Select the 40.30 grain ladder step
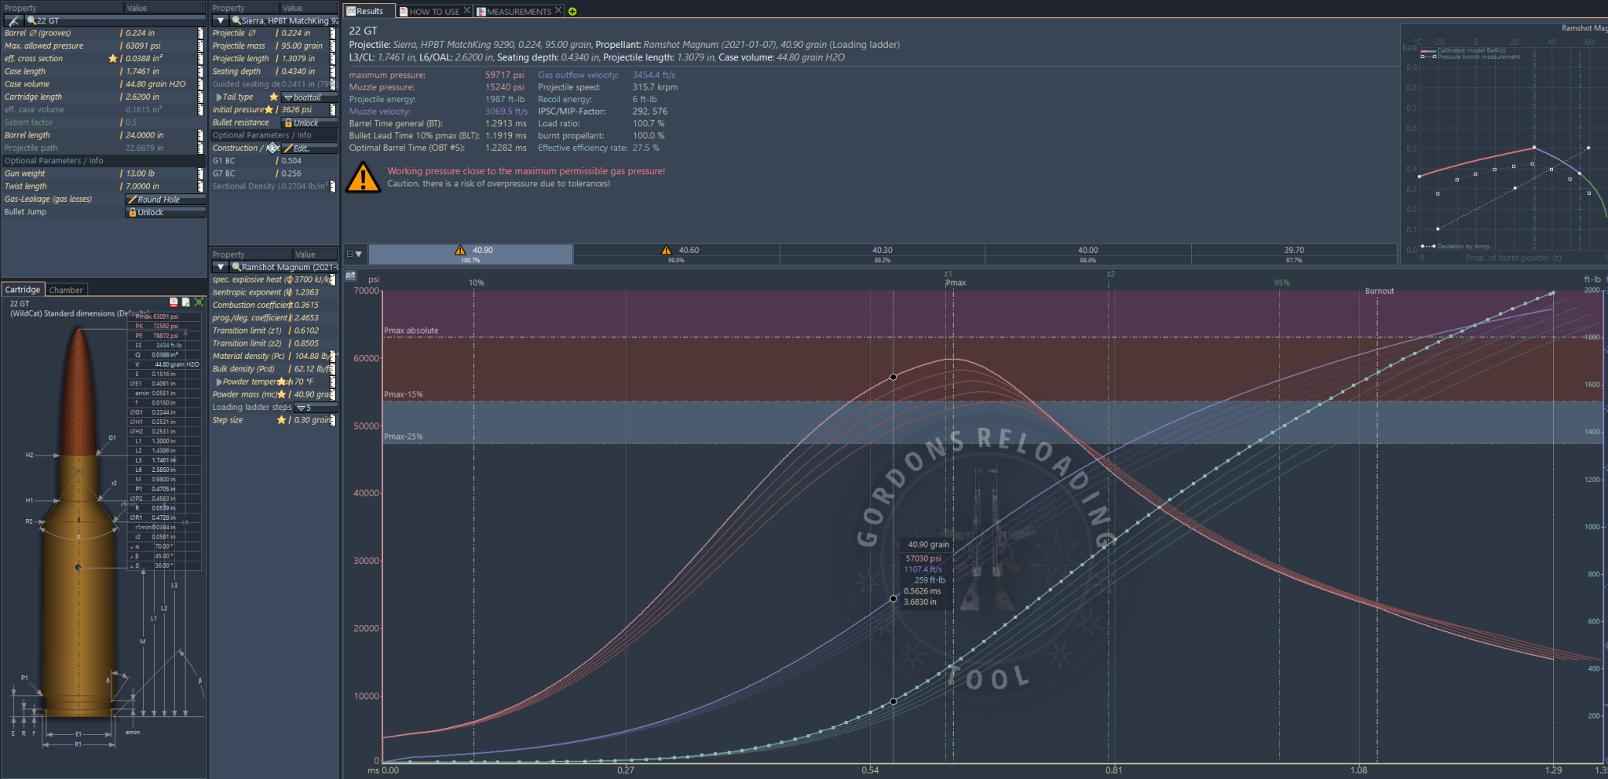This screenshot has width=1608, height=779. tap(883, 254)
